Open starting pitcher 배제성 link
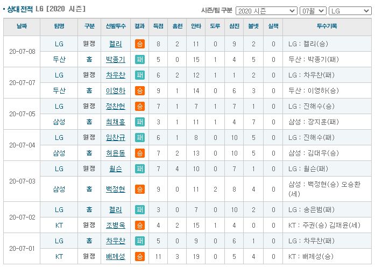The width and height of the screenshot is (375, 267). [116, 257]
